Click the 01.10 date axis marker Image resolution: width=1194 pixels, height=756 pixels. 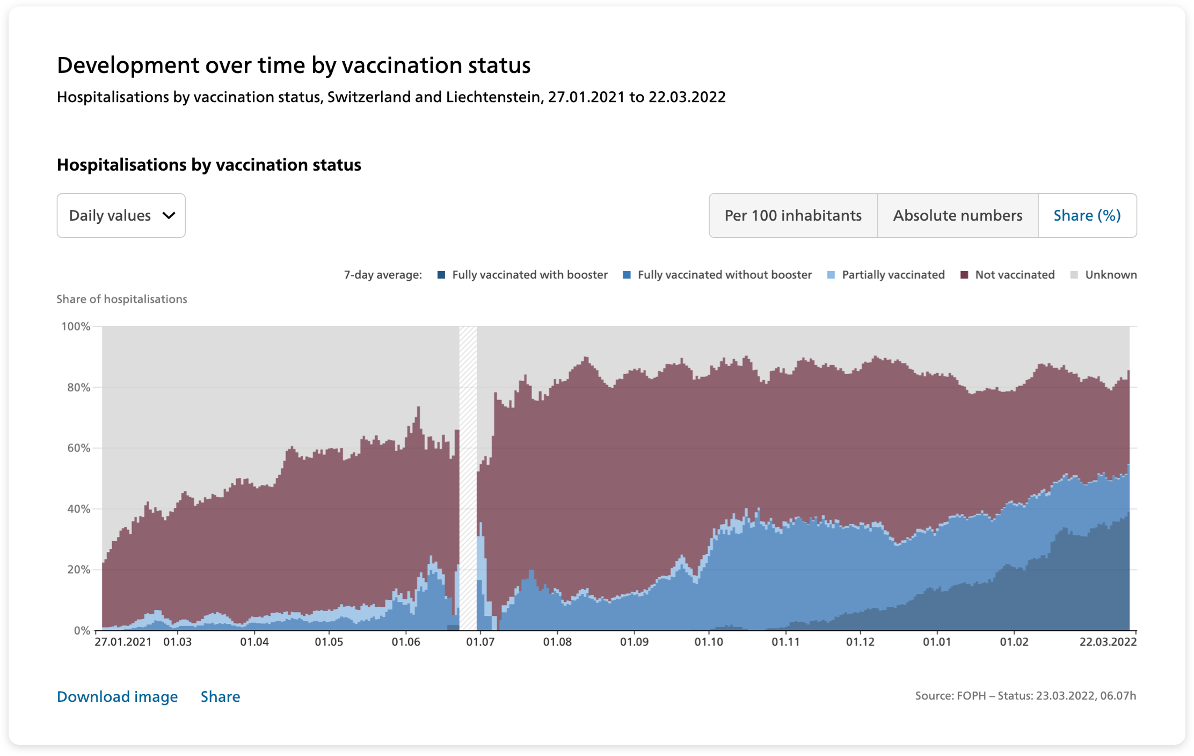(709, 642)
